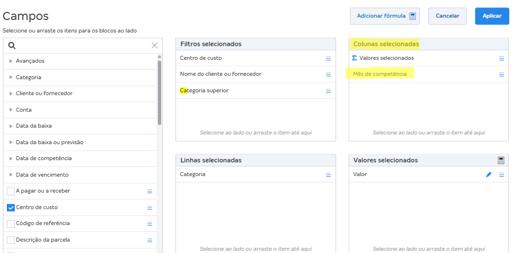This screenshot has height=253, width=519.
Task: Expand the Avançados group
Action: pyautogui.click(x=11, y=61)
